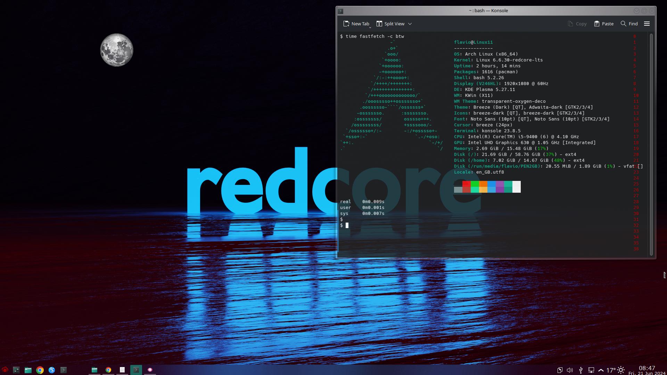Click the 'Uptime: 2 hours, 14 mins' line
The image size is (667, 375).
point(487,66)
